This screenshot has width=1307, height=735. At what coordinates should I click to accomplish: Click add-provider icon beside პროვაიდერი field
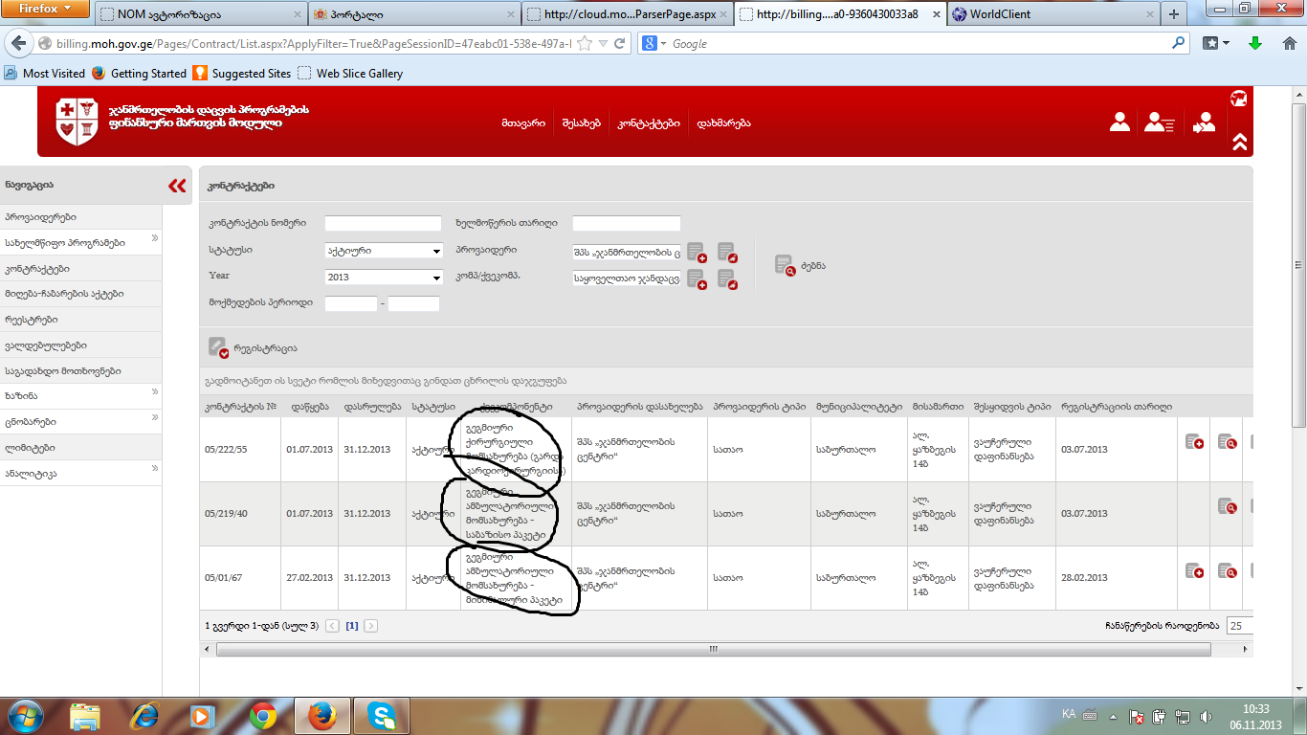click(697, 253)
